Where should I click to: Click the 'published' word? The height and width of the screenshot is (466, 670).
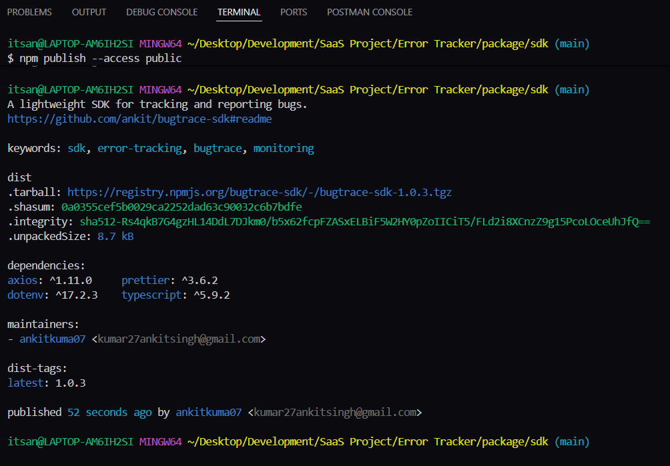click(x=34, y=413)
